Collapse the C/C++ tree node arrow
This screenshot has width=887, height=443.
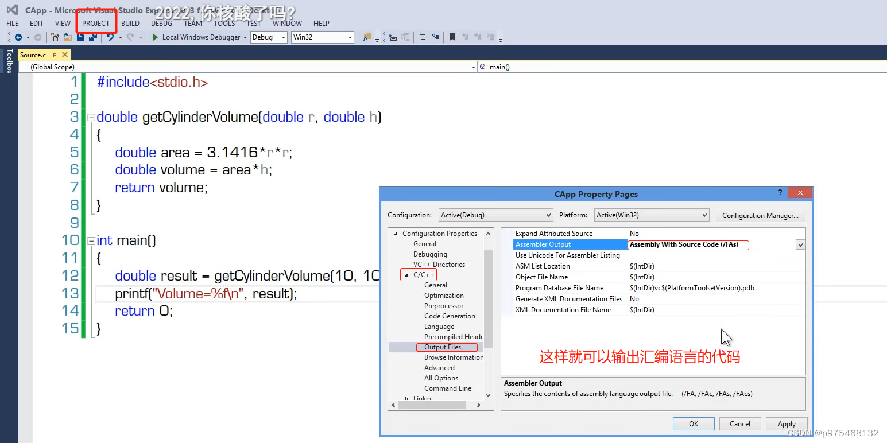tap(406, 275)
